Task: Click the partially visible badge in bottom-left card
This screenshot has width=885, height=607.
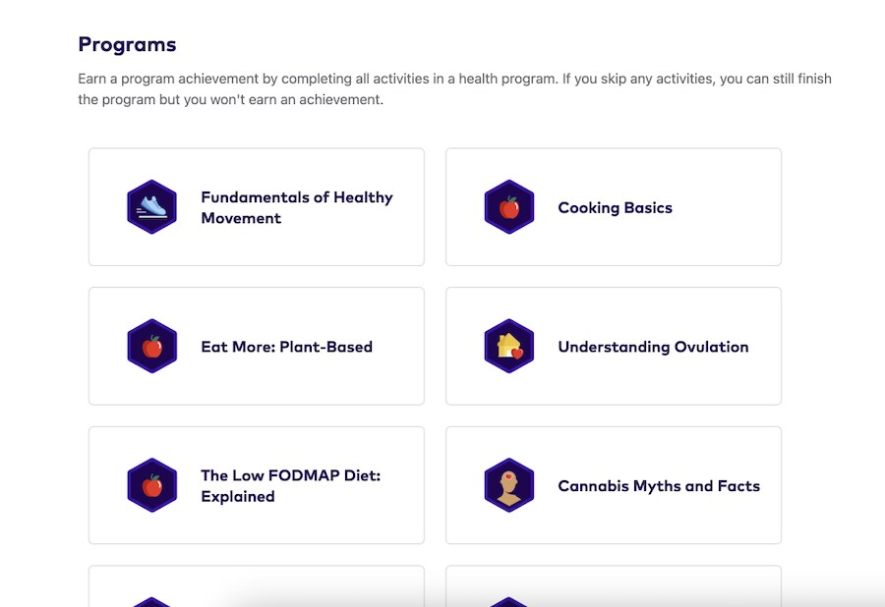Action: (x=151, y=597)
